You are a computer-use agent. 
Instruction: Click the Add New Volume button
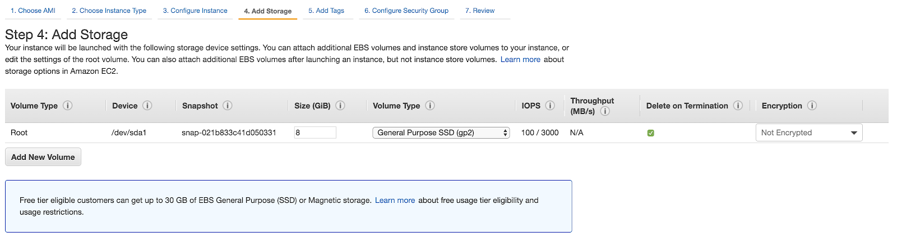pos(43,157)
